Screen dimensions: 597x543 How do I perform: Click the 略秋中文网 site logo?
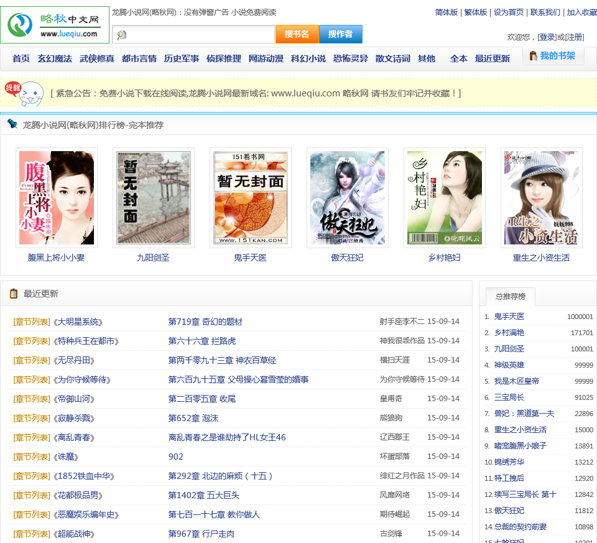pyautogui.click(x=55, y=25)
